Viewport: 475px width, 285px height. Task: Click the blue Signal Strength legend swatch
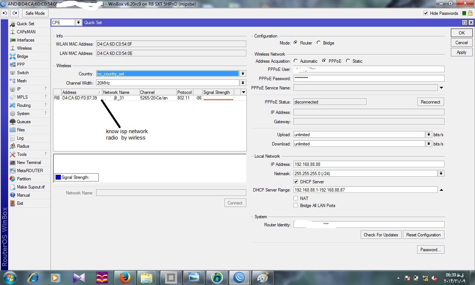(x=58, y=177)
